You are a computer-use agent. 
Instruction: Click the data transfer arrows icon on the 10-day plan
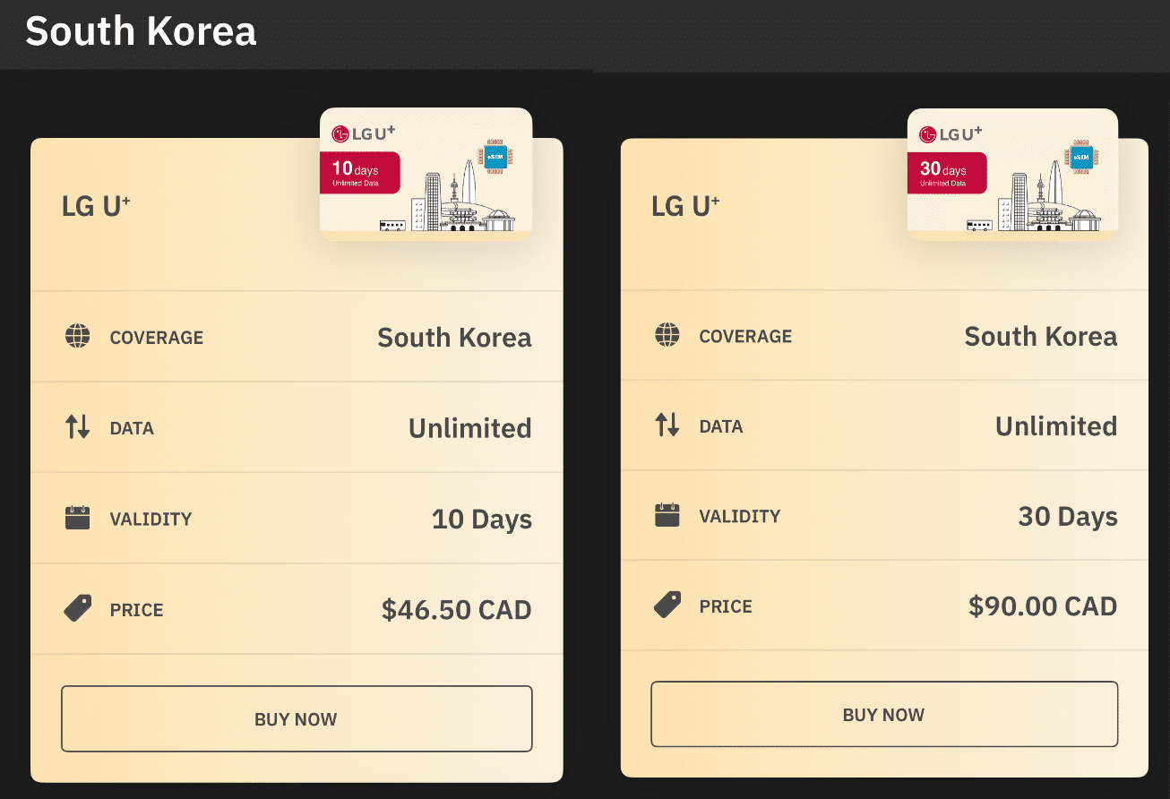coord(78,427)
